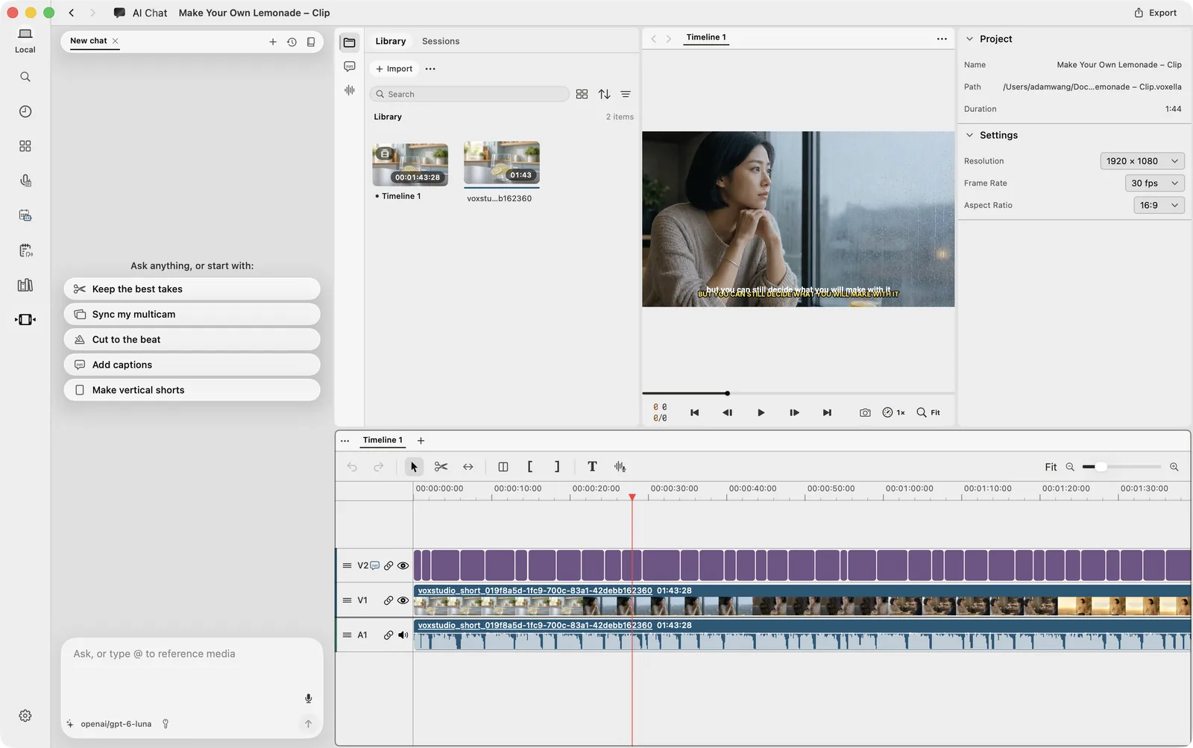Click the mark in bracket tool
The width and height of the screenshot is (1193, 748).
coord(530,467)
